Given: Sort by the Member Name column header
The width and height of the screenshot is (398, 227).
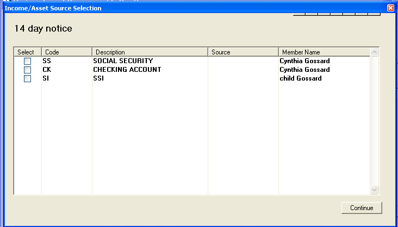Looking at the screenshot, I should 324,52.
